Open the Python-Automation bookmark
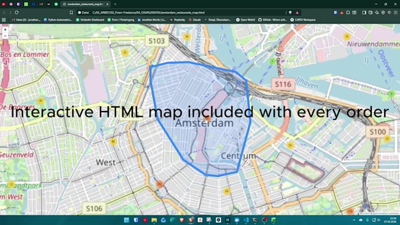The width and height of the screenshot is (400, 225). 58,19
